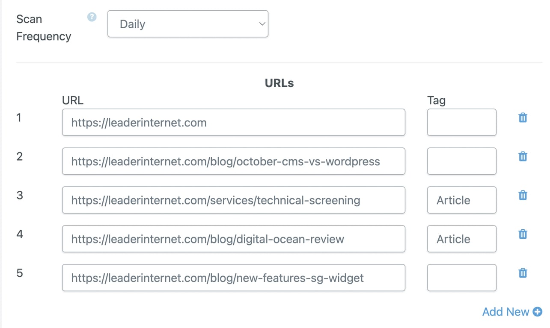The width and height of the screenshot is (550, 328).
Task: Click the october-cms-vs-wordpress URL input
Action: [x=233, y=161]
